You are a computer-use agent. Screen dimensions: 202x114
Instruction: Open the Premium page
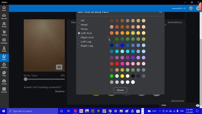[4, 90]
